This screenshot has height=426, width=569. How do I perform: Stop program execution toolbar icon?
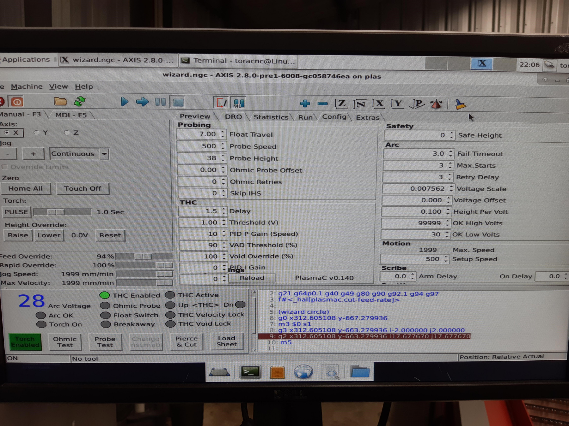[178, 102]
